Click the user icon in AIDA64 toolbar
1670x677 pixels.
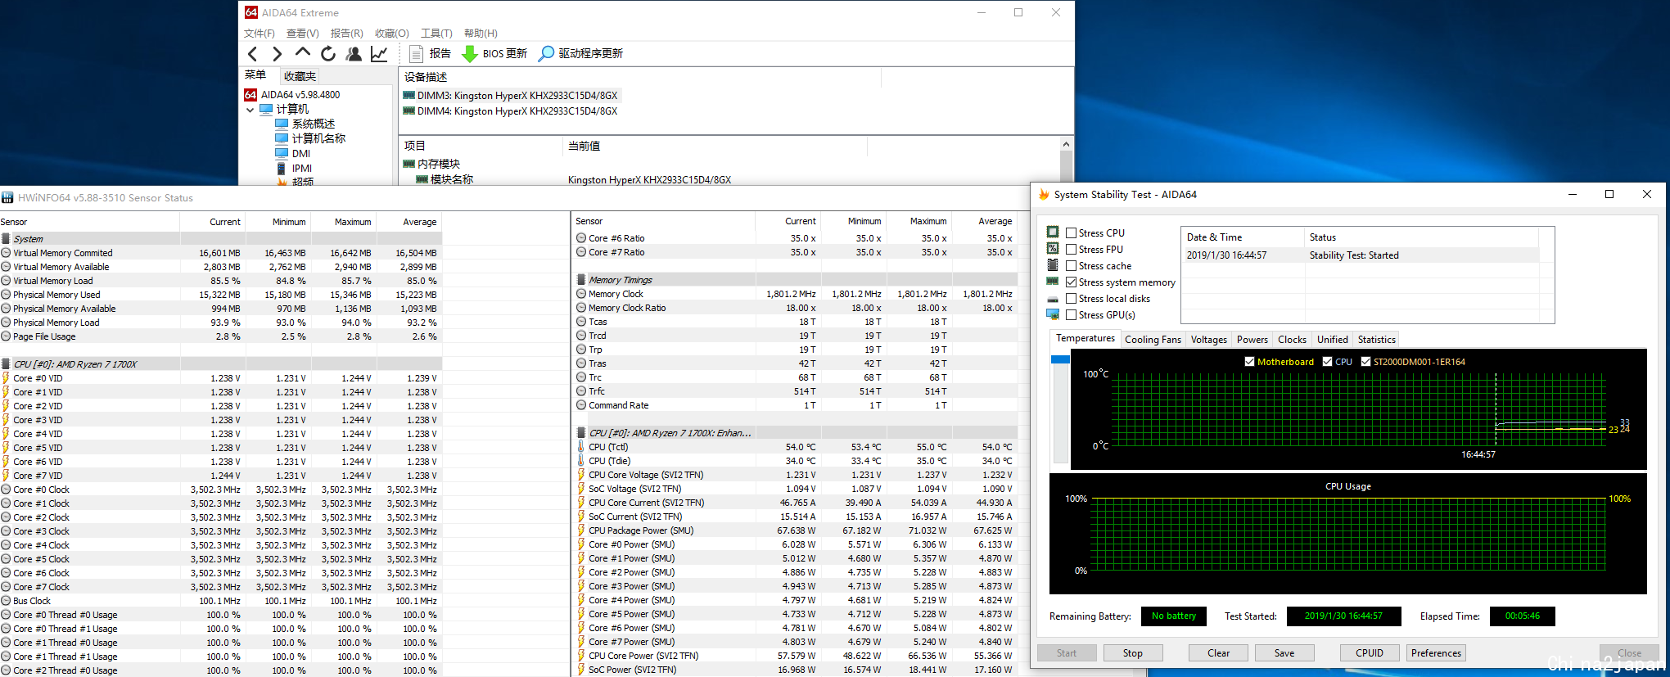click(354, 54)
